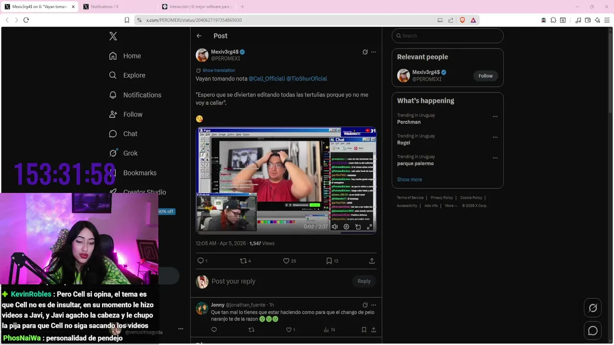Go to Home in sidebar
This screenshot has width=614, height=345.
[x=125, y=56]
